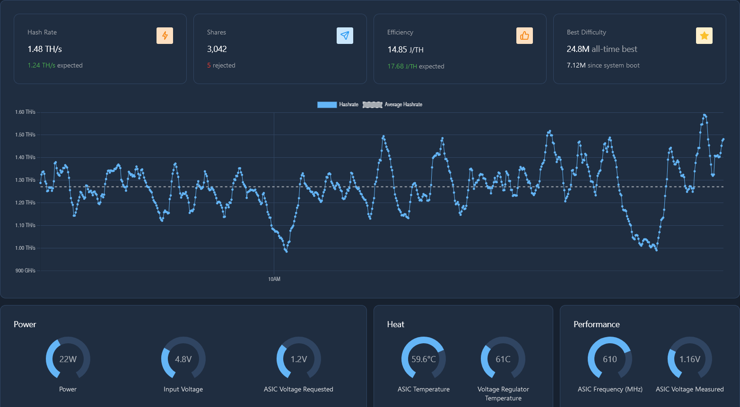The width and height of the screenshot is (740, 407).
Task: Click the 1.48 TH/s hash rate value
Action: coord(44,49)
